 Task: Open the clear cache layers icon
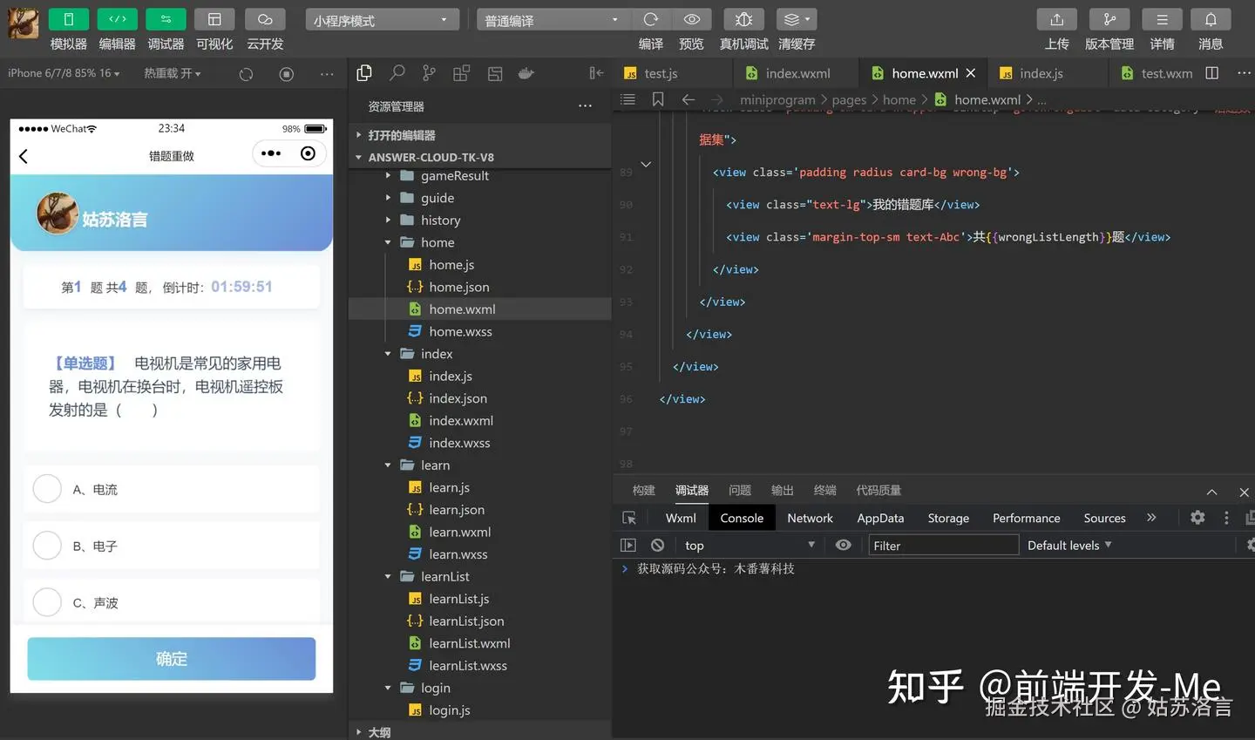point(797,19)
